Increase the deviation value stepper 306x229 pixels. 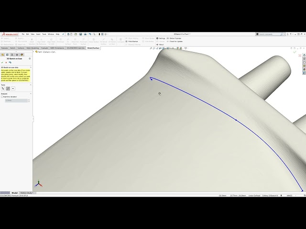click(29, 100)
